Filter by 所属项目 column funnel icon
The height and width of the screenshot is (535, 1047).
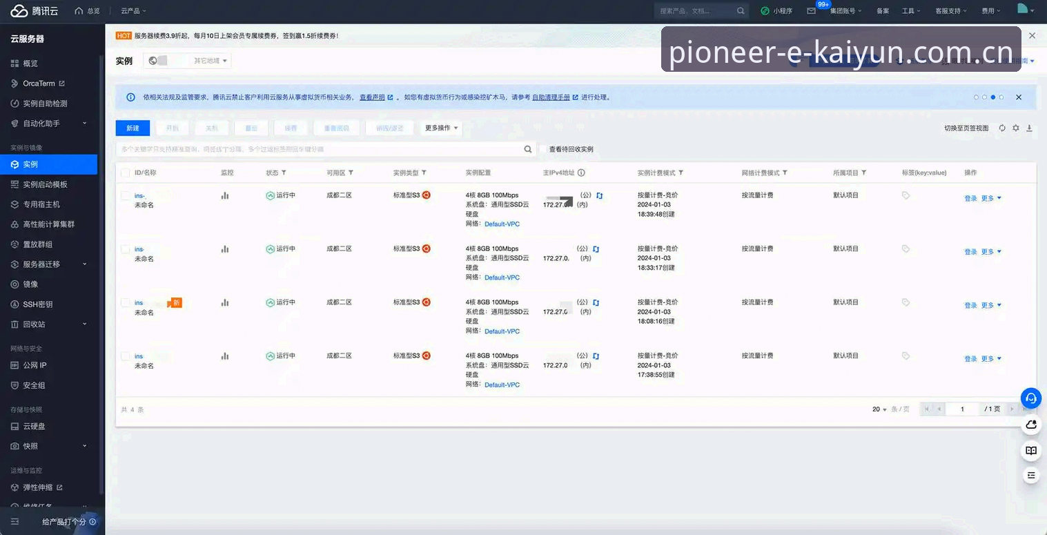click(863, 173)
